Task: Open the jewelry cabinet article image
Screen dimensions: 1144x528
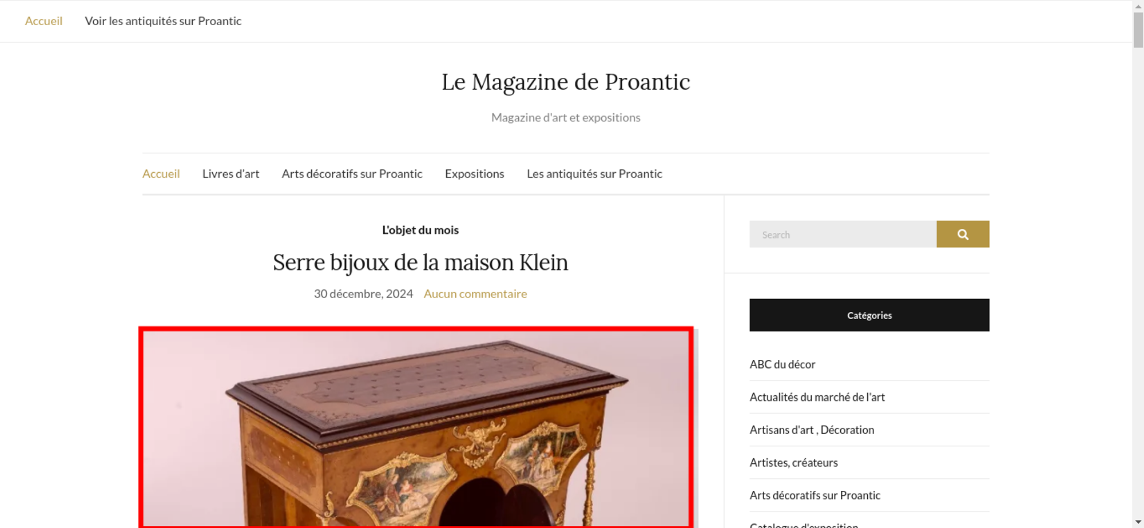Action: click(x=416, y=428)
